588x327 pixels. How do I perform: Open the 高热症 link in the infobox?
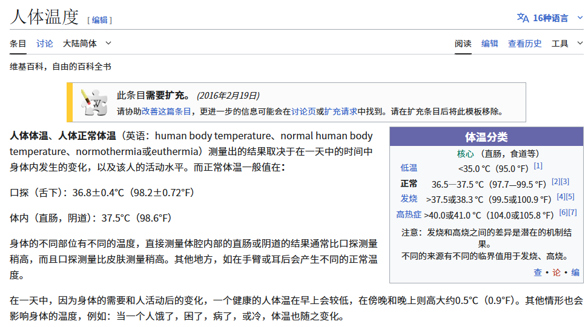pos(409,214)
